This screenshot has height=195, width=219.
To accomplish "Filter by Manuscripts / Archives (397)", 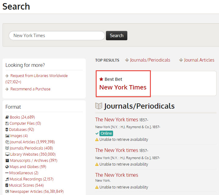I will click(34, 161).
